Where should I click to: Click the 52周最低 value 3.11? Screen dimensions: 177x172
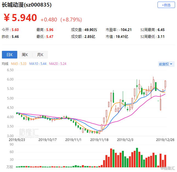click(x=161, y=37)
